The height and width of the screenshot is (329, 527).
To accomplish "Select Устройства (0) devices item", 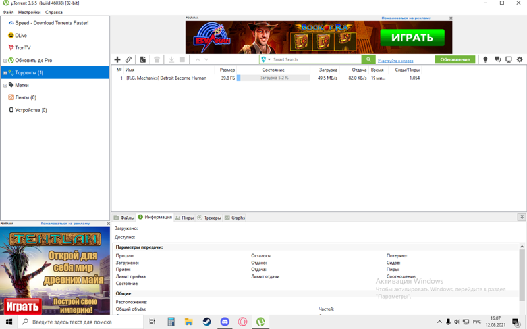I will coord(31,110).
